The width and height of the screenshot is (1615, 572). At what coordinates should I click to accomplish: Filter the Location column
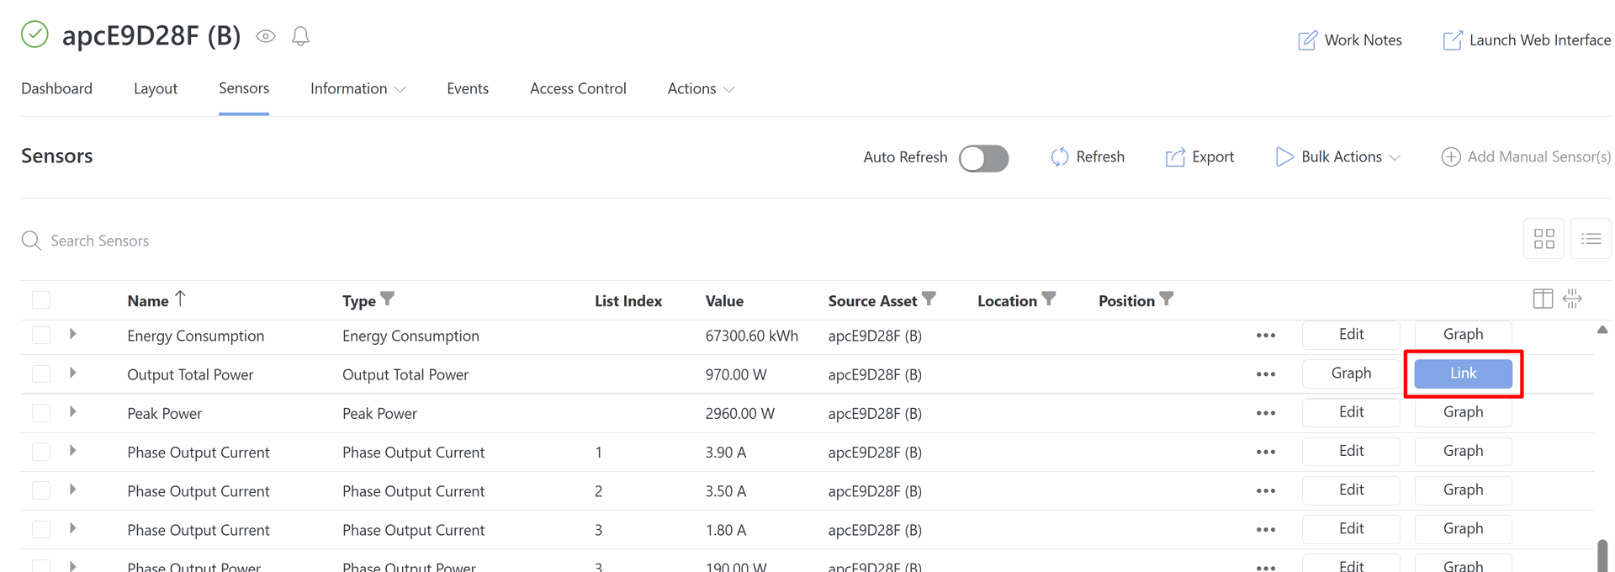click(x=1049, y=299)
